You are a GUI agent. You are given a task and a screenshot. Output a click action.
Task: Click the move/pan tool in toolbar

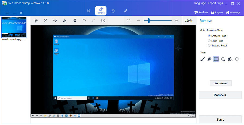click(36, 21)
